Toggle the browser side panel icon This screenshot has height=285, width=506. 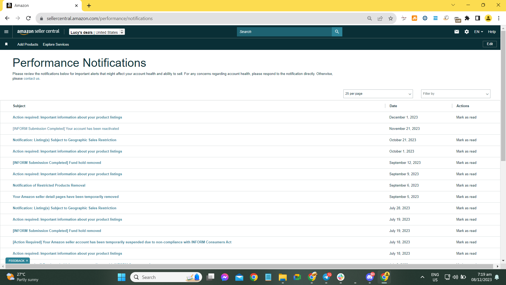[478, 18]
